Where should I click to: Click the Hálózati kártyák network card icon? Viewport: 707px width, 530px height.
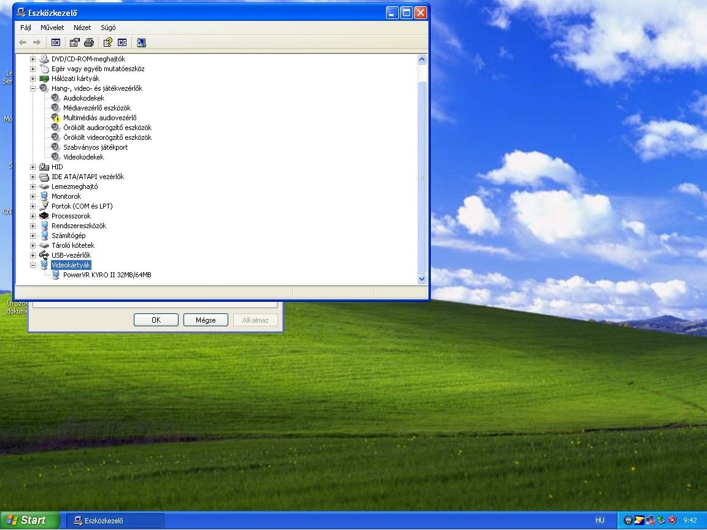tap(44, 79)
